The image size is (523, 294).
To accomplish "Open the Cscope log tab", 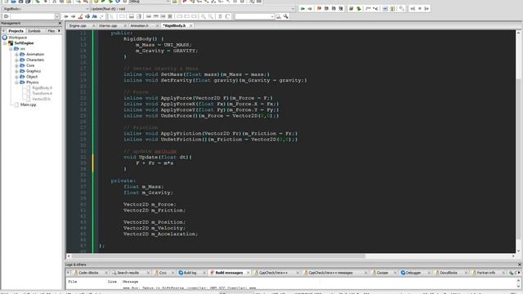I will click(382, 273).
